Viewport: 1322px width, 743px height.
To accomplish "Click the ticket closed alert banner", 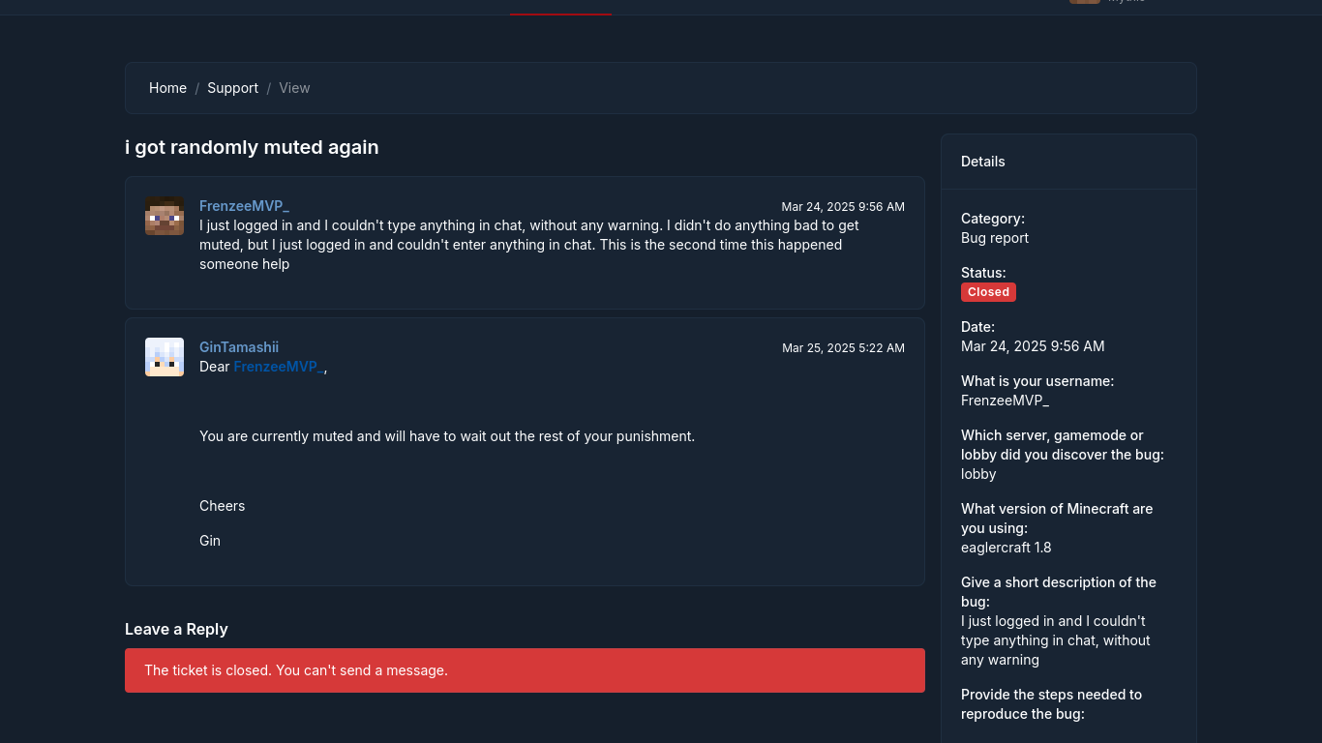I will click(x=525, y=670).
